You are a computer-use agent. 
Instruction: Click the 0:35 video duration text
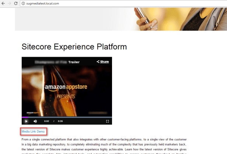(60, 121)
